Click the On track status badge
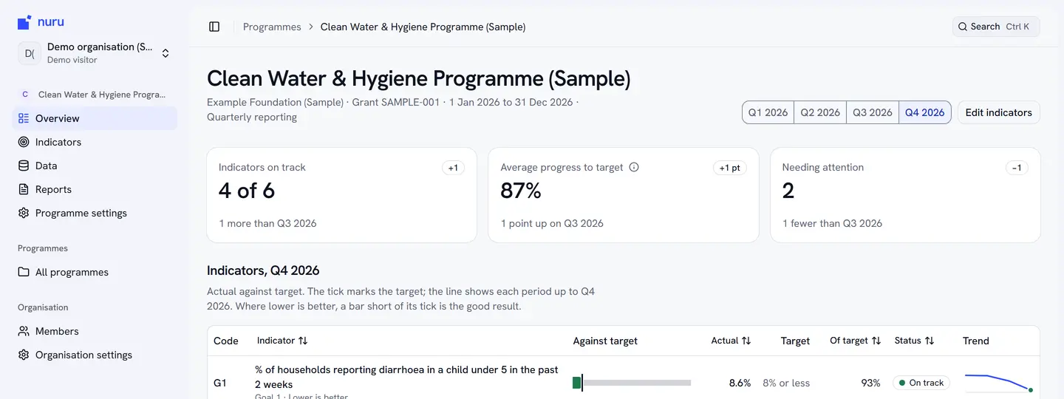1064x399 pixels. [x=921, y=383]
